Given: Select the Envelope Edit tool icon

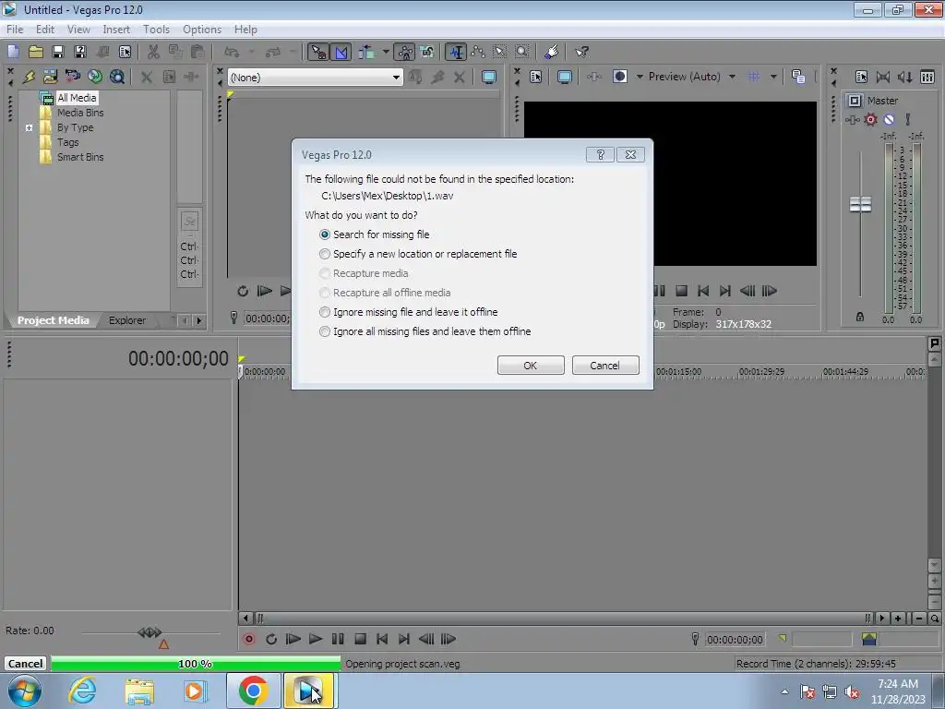Looking at the screenshot, I should click(478, 53).
